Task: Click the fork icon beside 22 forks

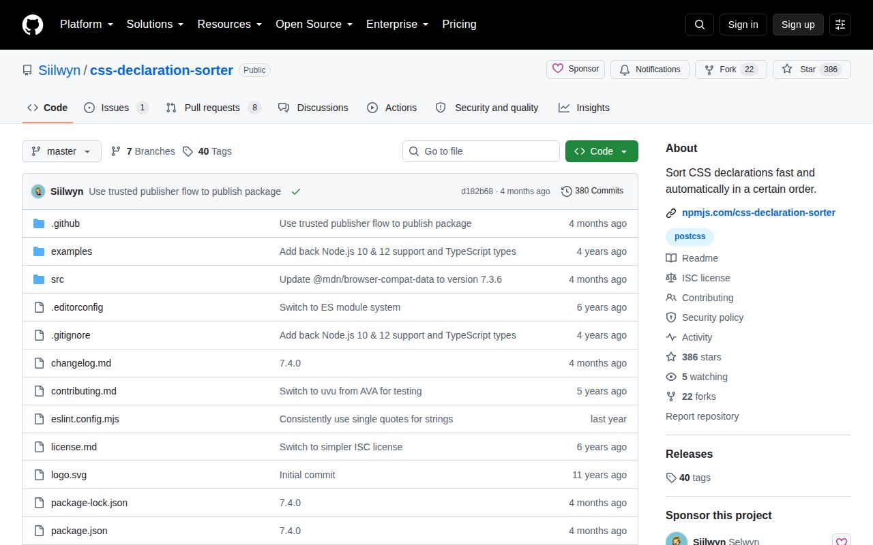Action: [x=671, y=396]
